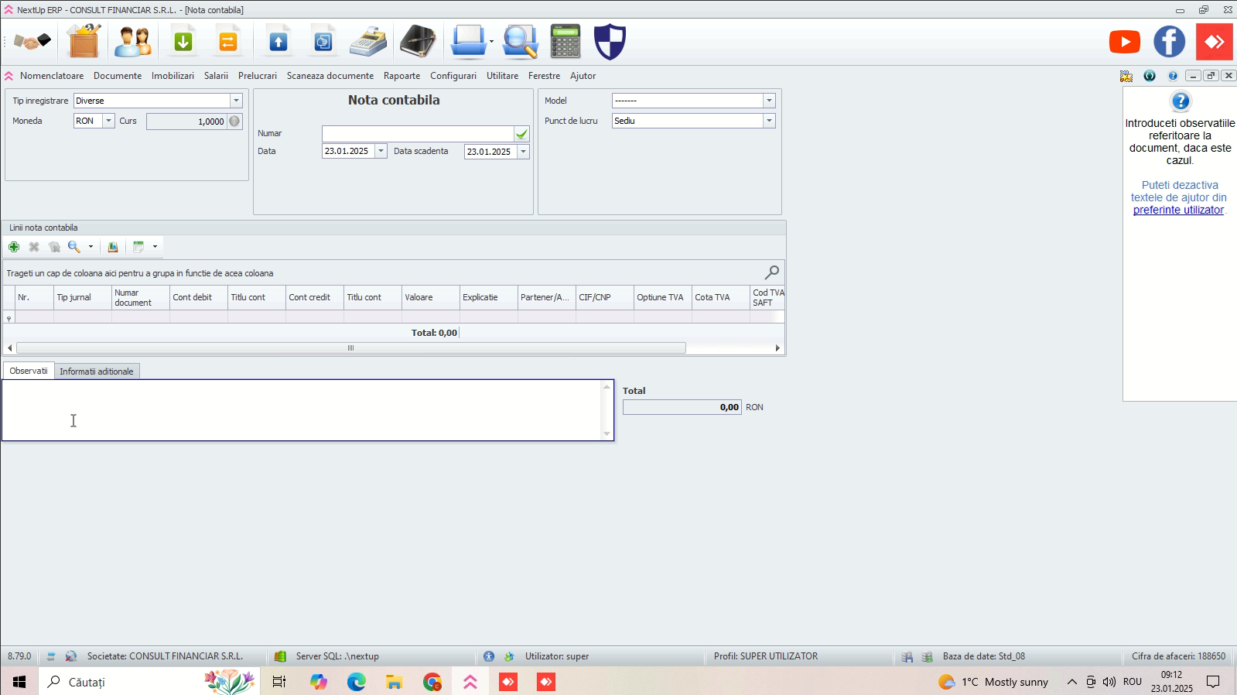
Task: Click the two-people partners toolbar icon
Action: coord(133,42)
